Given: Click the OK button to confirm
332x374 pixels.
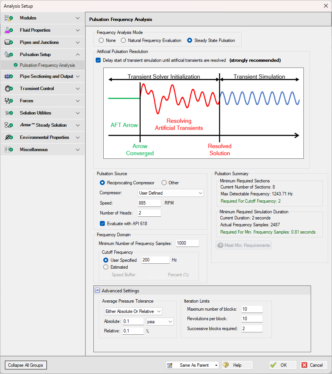Looking at the screenshot, I should click(282, 365).
